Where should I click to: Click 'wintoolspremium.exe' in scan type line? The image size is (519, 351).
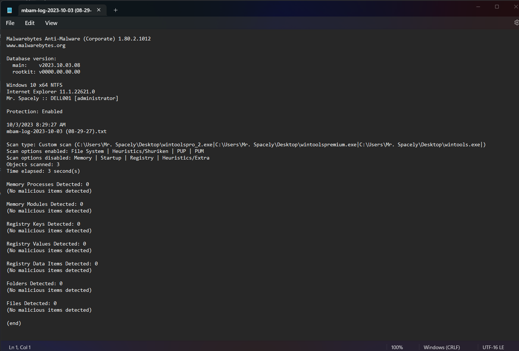(329, 145)
